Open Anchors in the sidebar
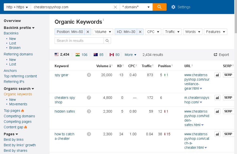This screenshot has width=237, height=154. (10, 71)
